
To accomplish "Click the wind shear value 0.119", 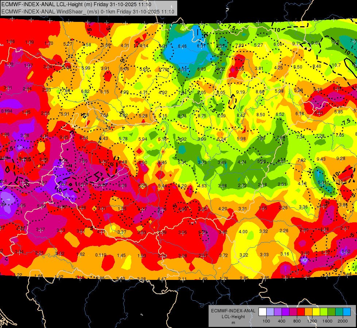I will tap(101, 255).
